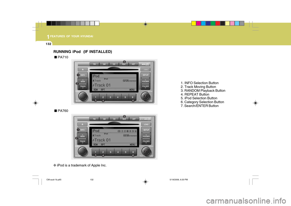
Task: Click SEEK up on the PA710 radio
Action: coord(83,81)
